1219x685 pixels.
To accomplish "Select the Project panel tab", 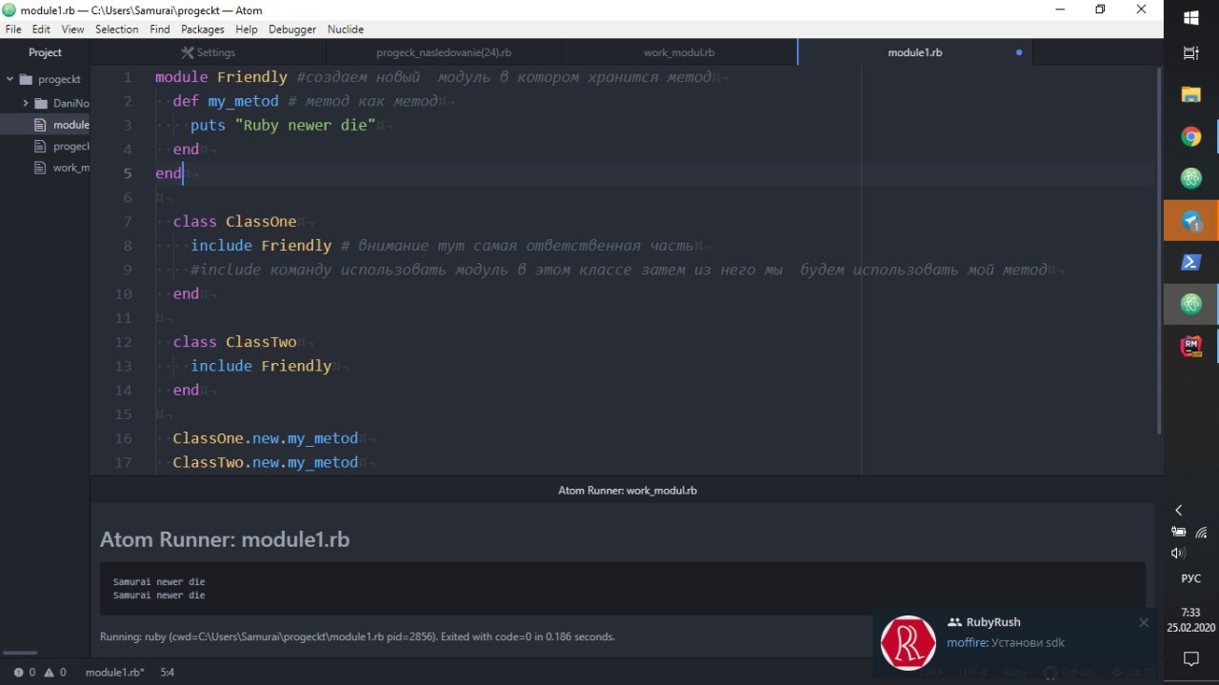I will 45,52.
